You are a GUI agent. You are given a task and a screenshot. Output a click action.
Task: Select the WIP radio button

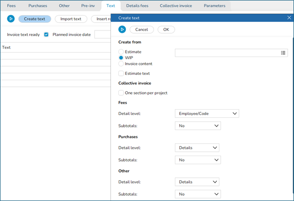[121, 57]
